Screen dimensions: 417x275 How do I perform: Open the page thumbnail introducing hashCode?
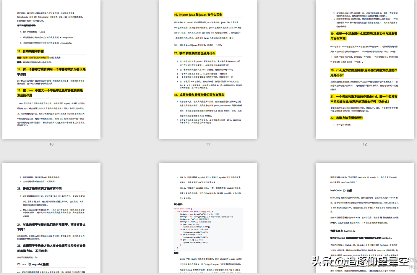(365, 218)
